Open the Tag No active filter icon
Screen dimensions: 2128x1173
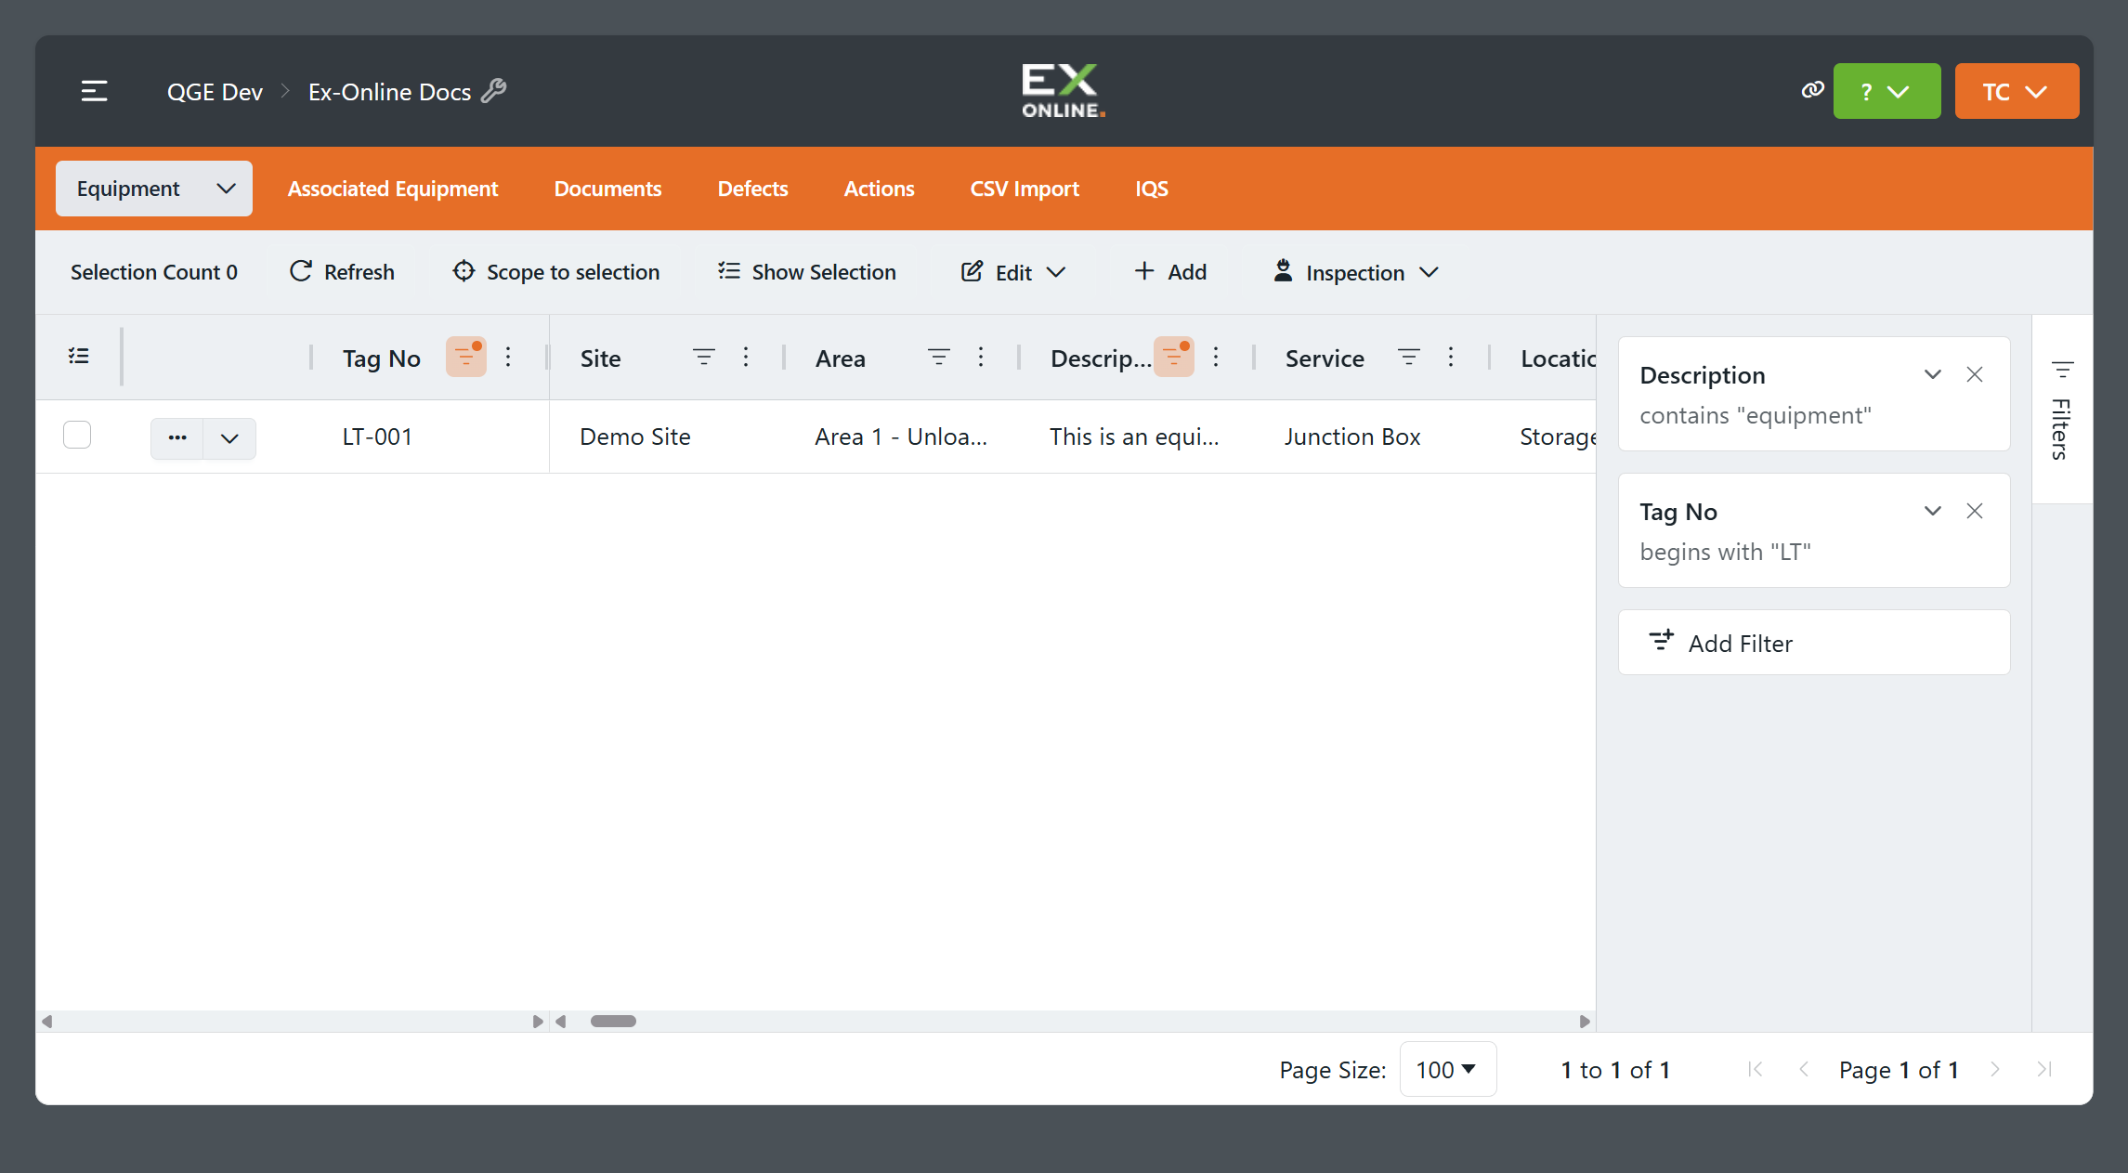click(466, 358)
